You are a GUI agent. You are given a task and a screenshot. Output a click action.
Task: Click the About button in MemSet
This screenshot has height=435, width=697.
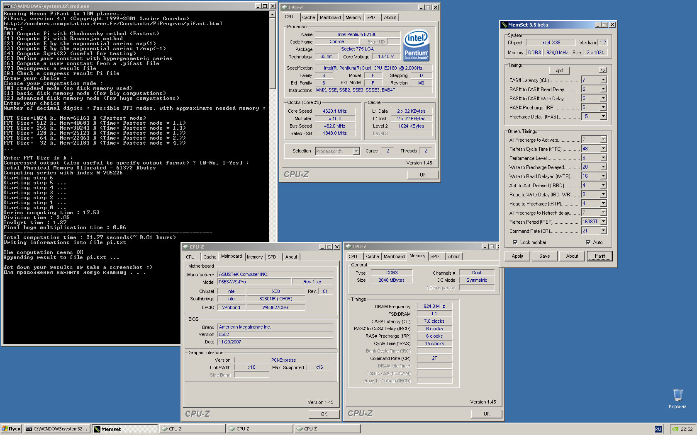coord(572,256)
